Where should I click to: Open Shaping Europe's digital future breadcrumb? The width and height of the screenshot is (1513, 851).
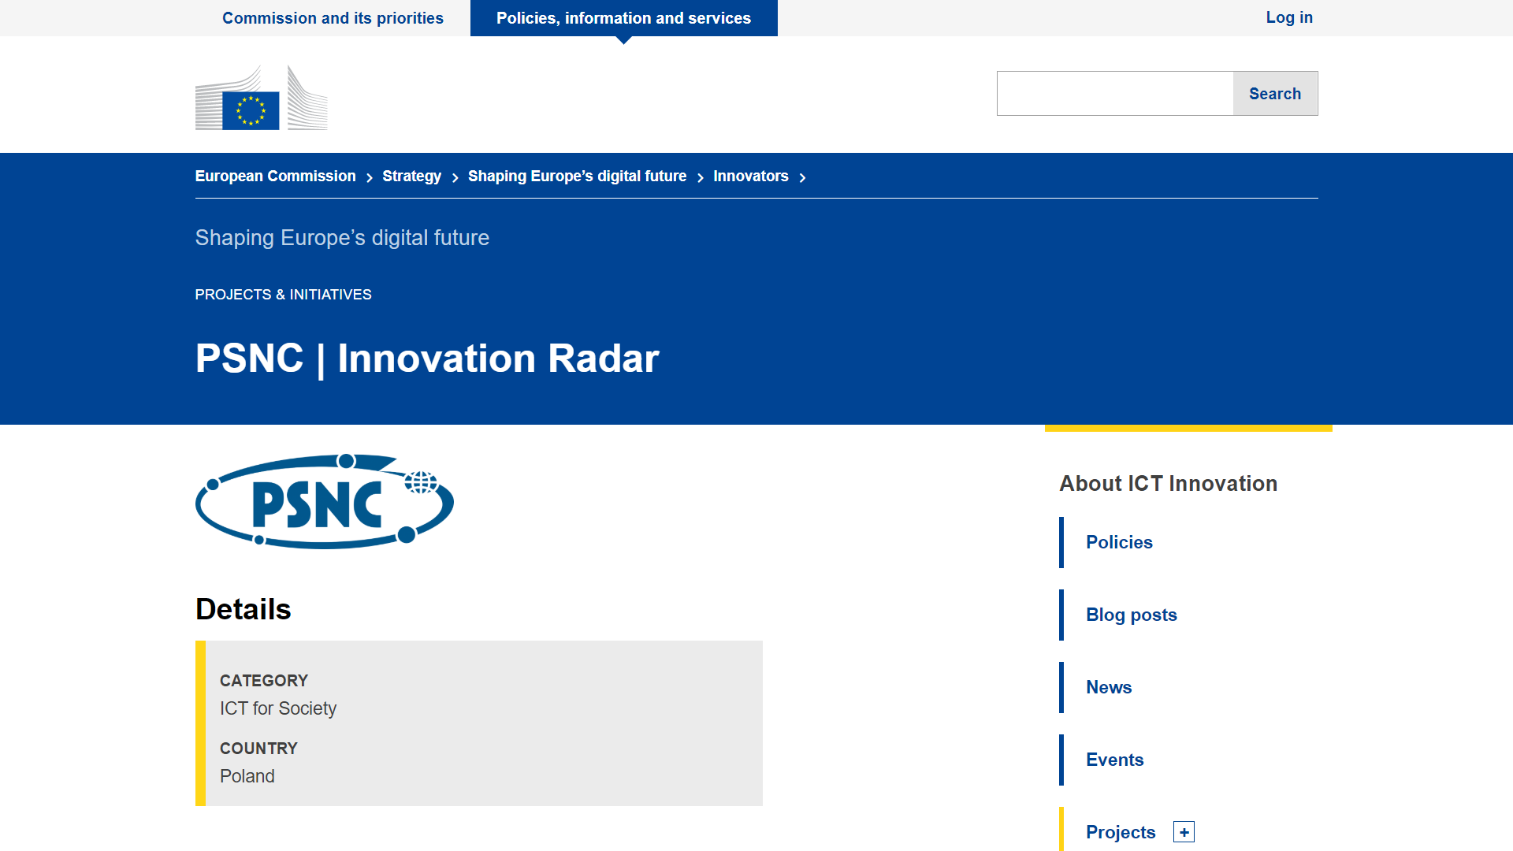tap(577, 177)
